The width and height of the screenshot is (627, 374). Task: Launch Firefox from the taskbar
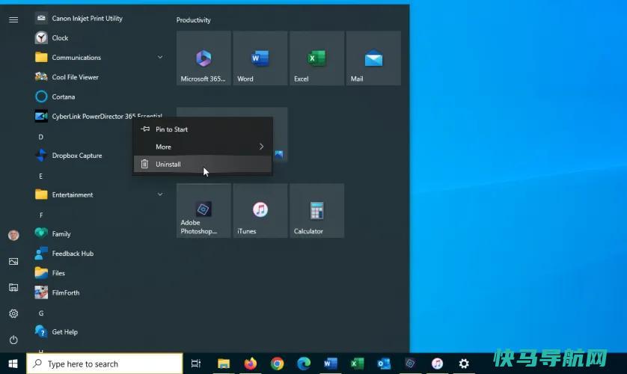[x=251, y=364]
